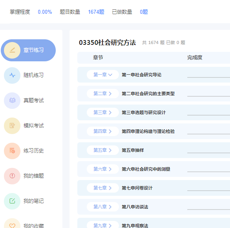Expand the 第八章 chapter pill
This screenshot has height=228, width=230.
click(103, 207)
